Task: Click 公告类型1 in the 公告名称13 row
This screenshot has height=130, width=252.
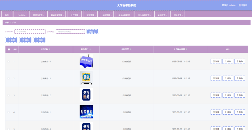Action: tap(127, 78)
